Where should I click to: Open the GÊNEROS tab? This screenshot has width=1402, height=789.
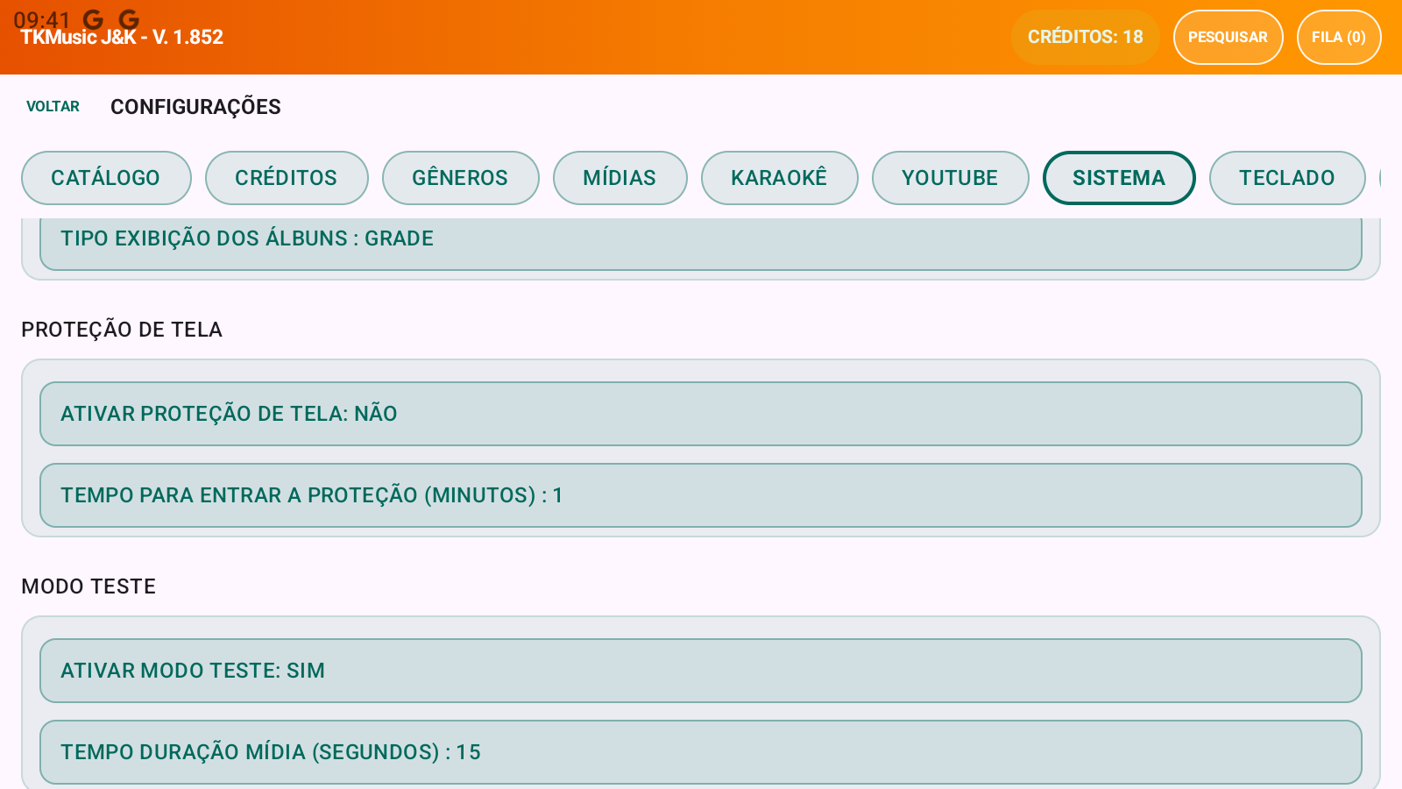click(460, 178)
